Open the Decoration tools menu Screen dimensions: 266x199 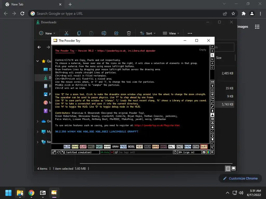(212, 144)
